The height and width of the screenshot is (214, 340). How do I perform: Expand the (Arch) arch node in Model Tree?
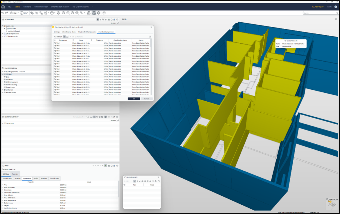(x=2, y=26)
